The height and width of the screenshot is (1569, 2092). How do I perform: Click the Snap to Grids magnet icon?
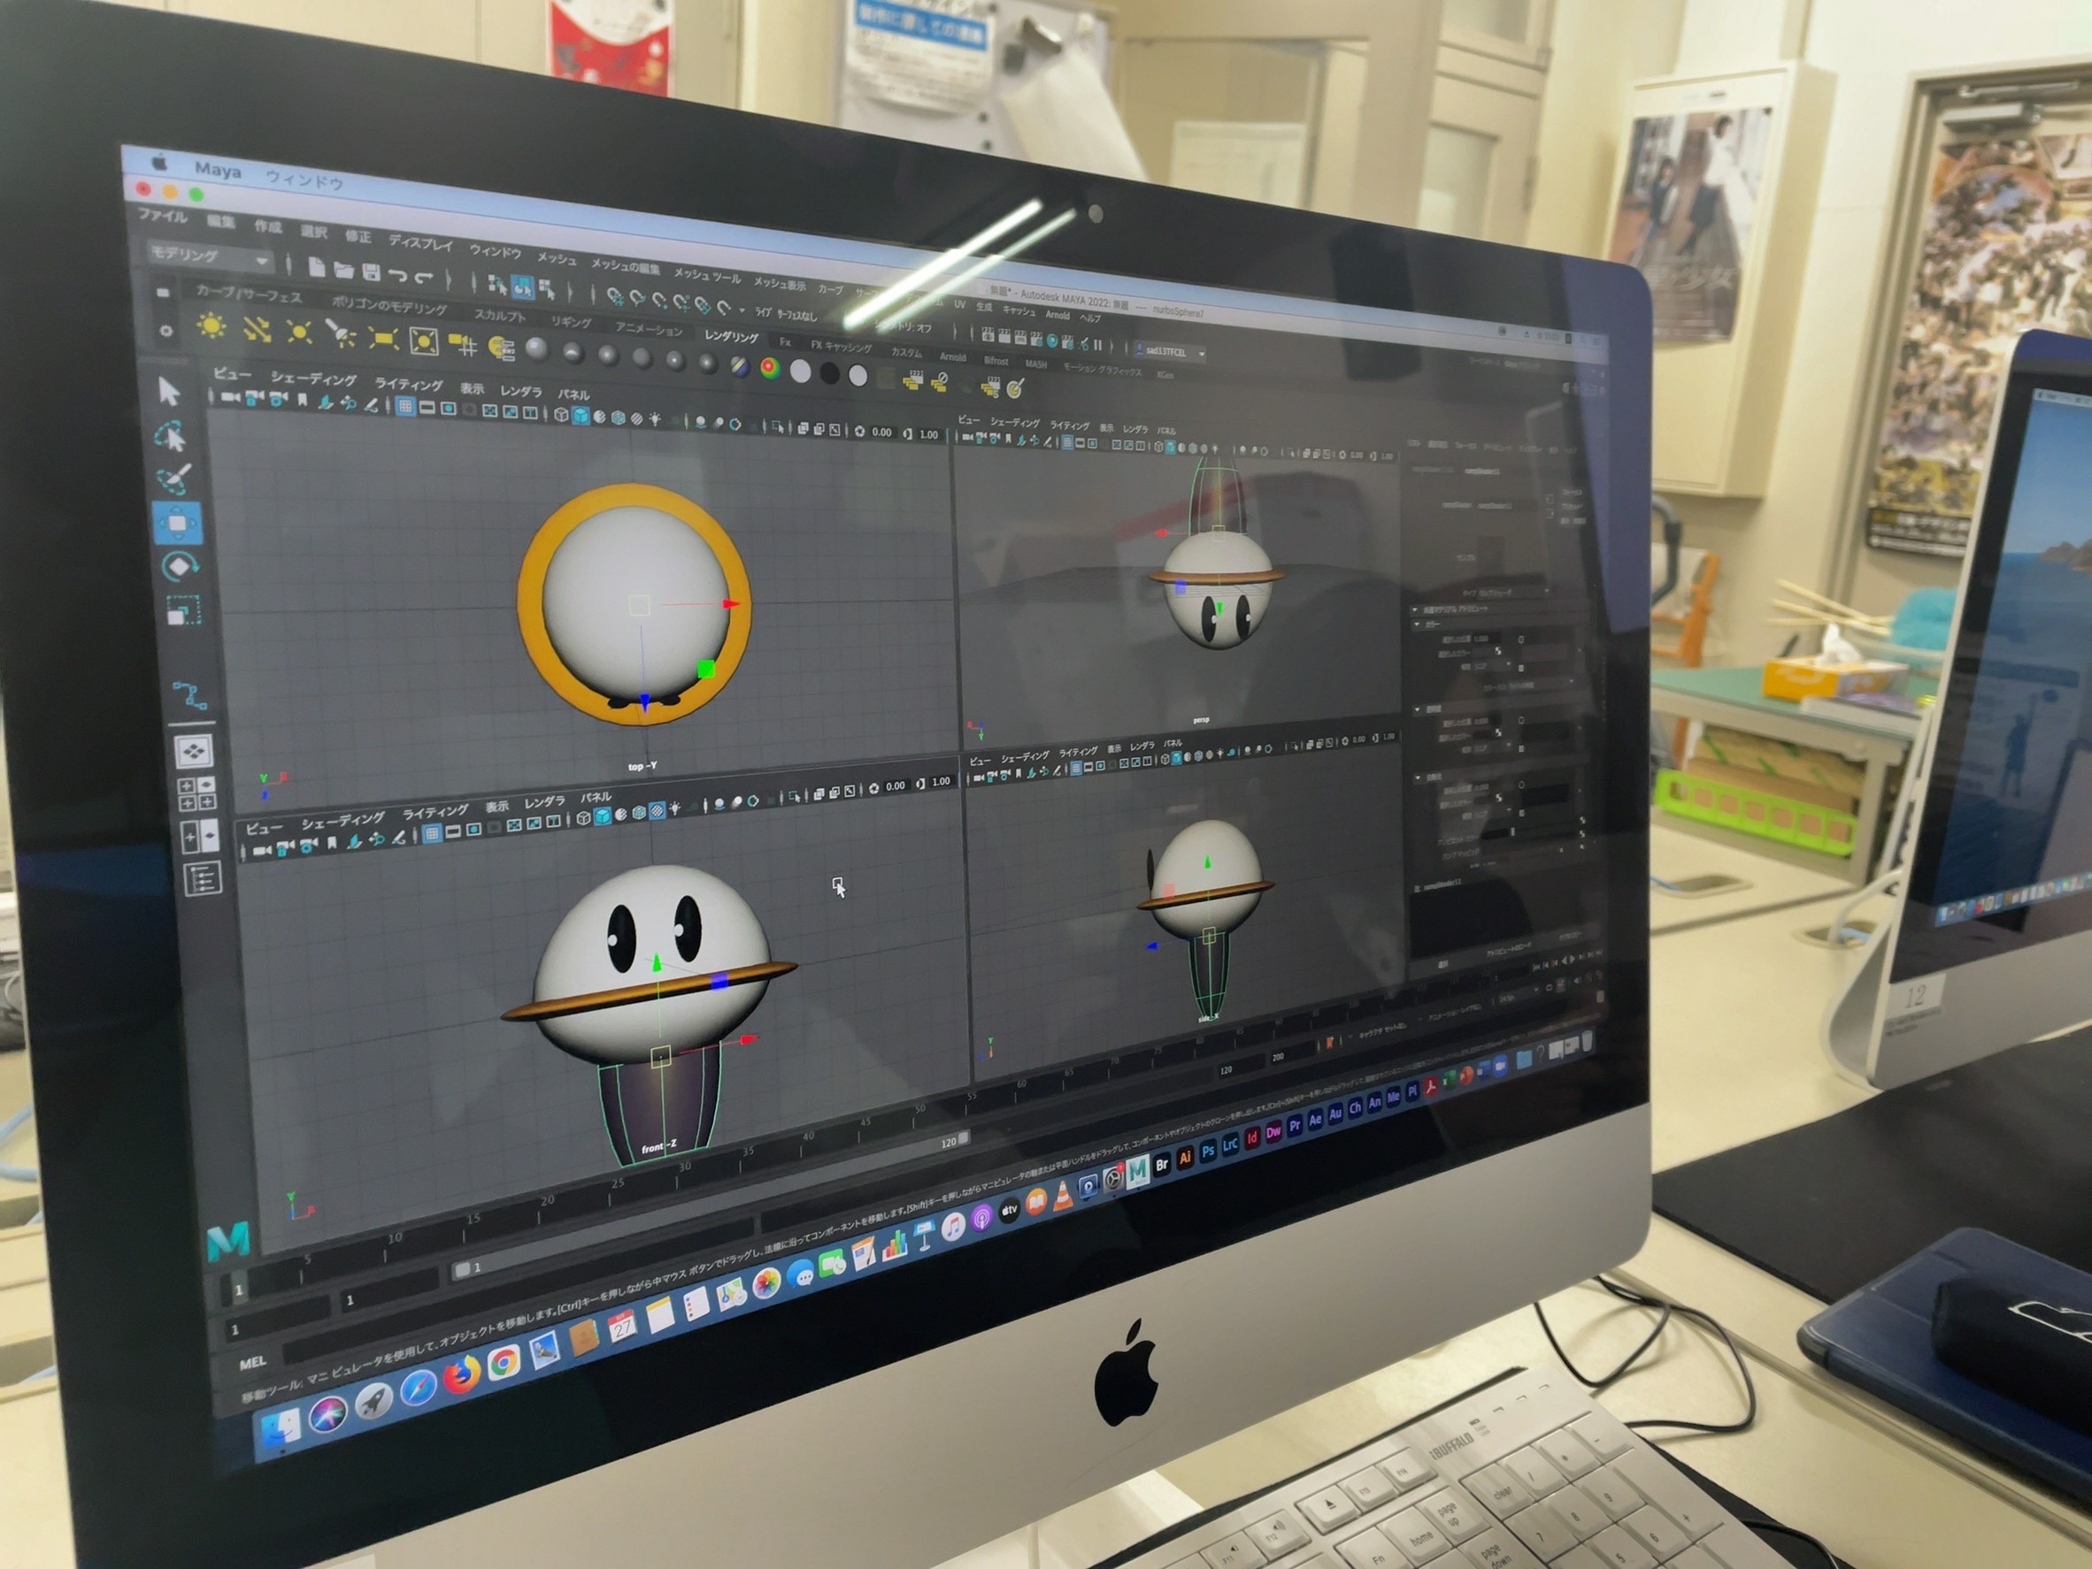click(616, 297)
